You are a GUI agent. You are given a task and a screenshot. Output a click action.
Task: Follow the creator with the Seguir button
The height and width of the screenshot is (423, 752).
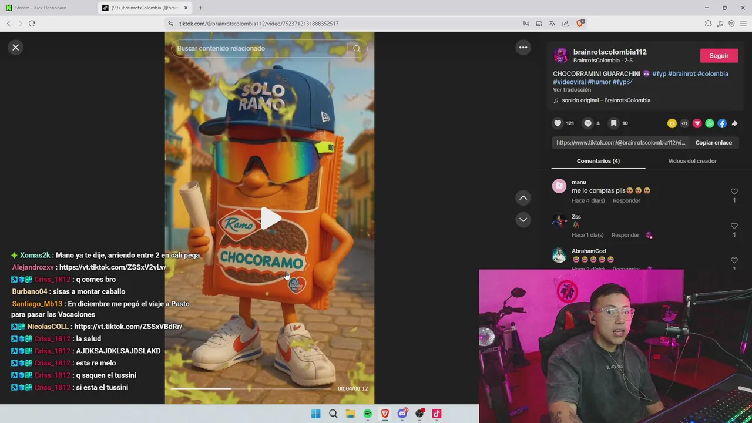pyautogui.click(x=719, y=56)
